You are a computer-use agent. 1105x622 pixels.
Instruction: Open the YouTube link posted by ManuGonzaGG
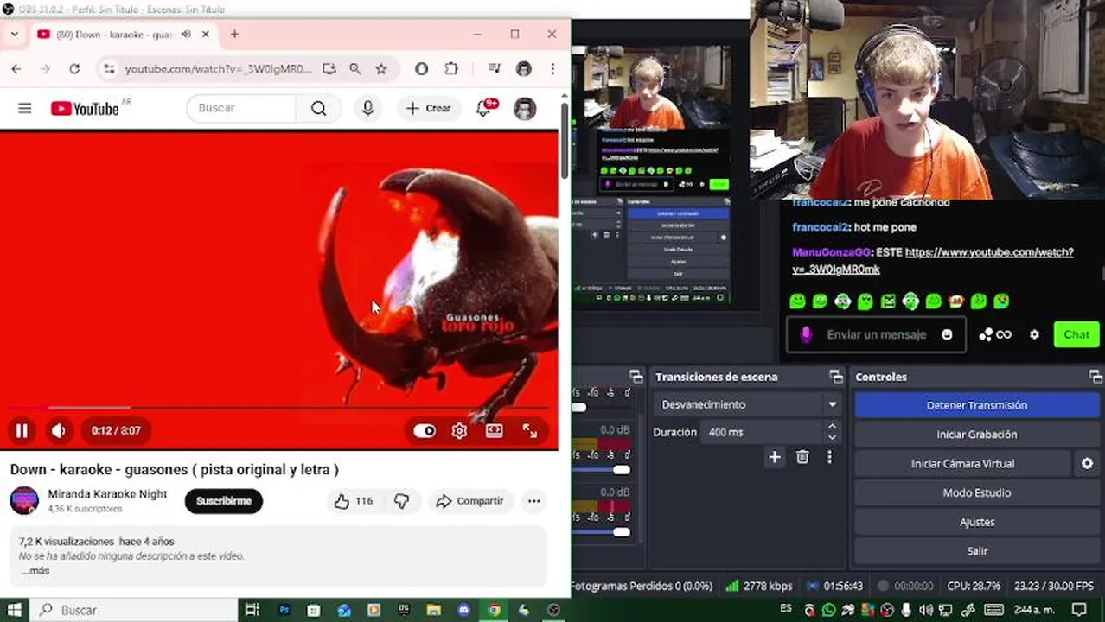pyautogui.click(x=933, y=261)
